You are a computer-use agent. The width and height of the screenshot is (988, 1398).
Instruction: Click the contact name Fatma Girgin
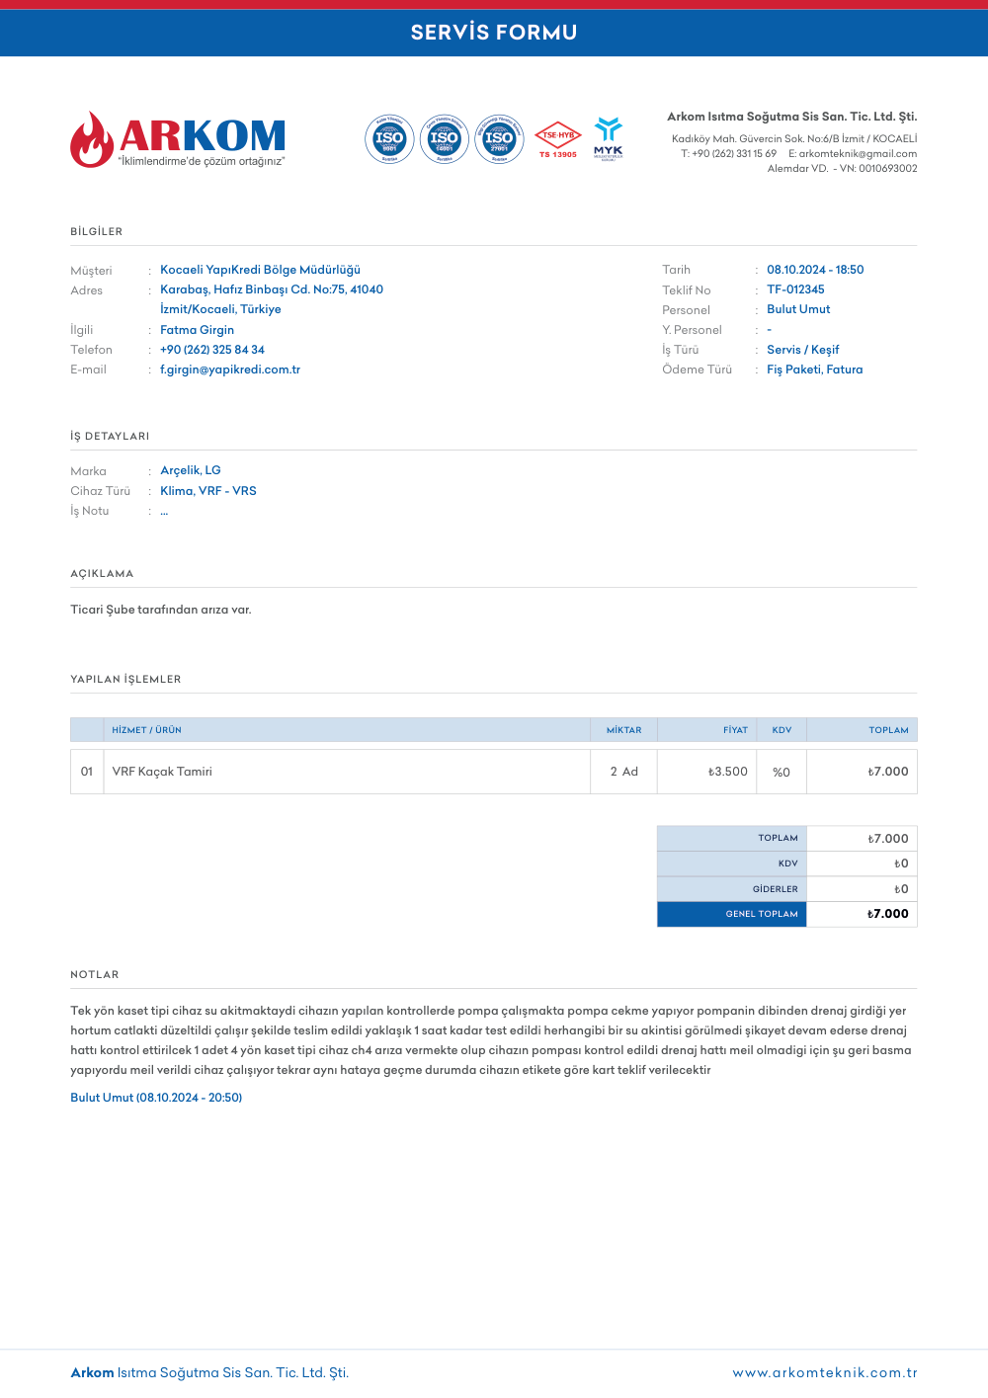point(198,330)
